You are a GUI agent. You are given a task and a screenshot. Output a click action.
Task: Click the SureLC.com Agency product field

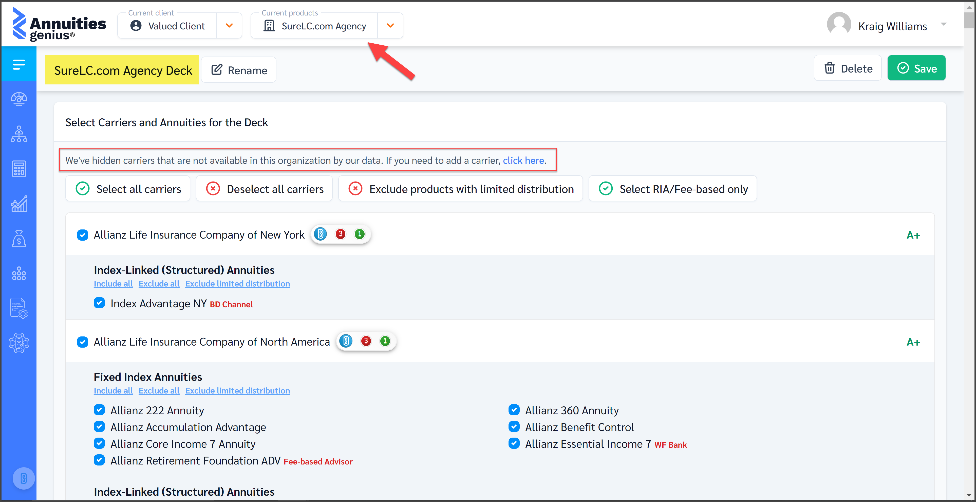click(314, 26)
